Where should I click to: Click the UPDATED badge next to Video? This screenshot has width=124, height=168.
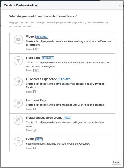[42, 37]
